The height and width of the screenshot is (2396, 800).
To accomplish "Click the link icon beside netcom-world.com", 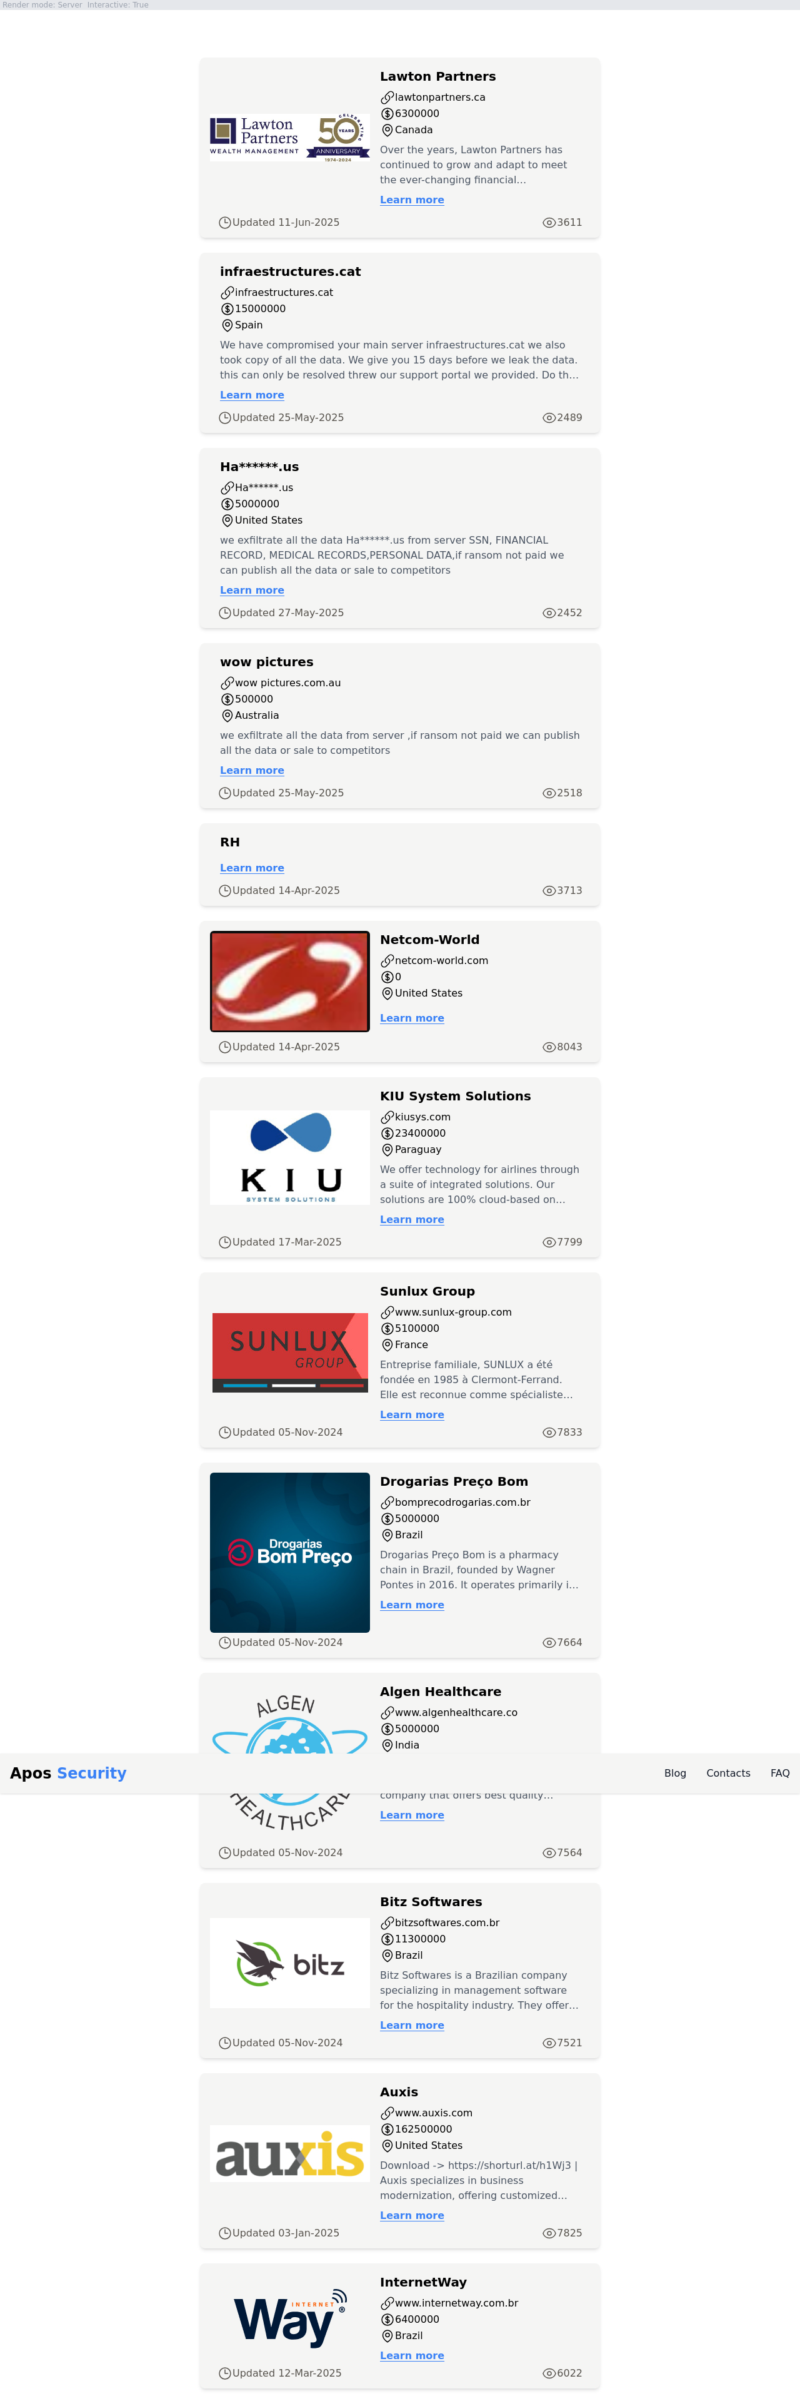I will (386, 961).
